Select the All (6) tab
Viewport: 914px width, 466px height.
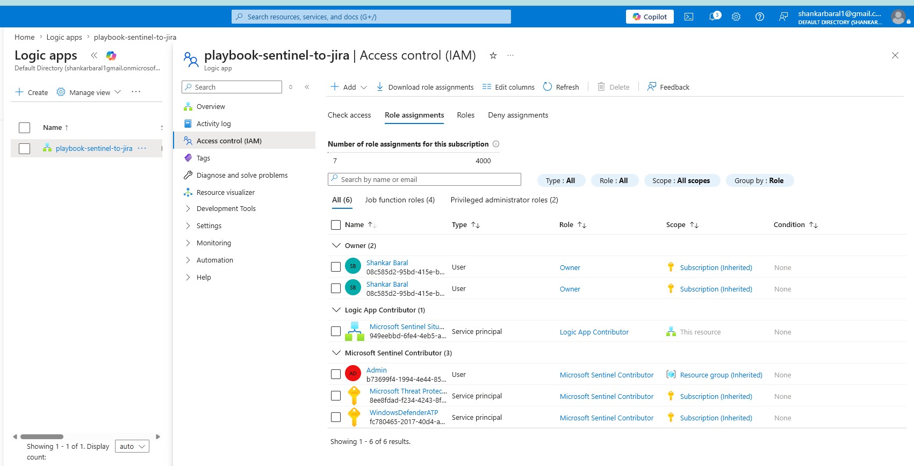pyautogui.click(x=342, y=200)
